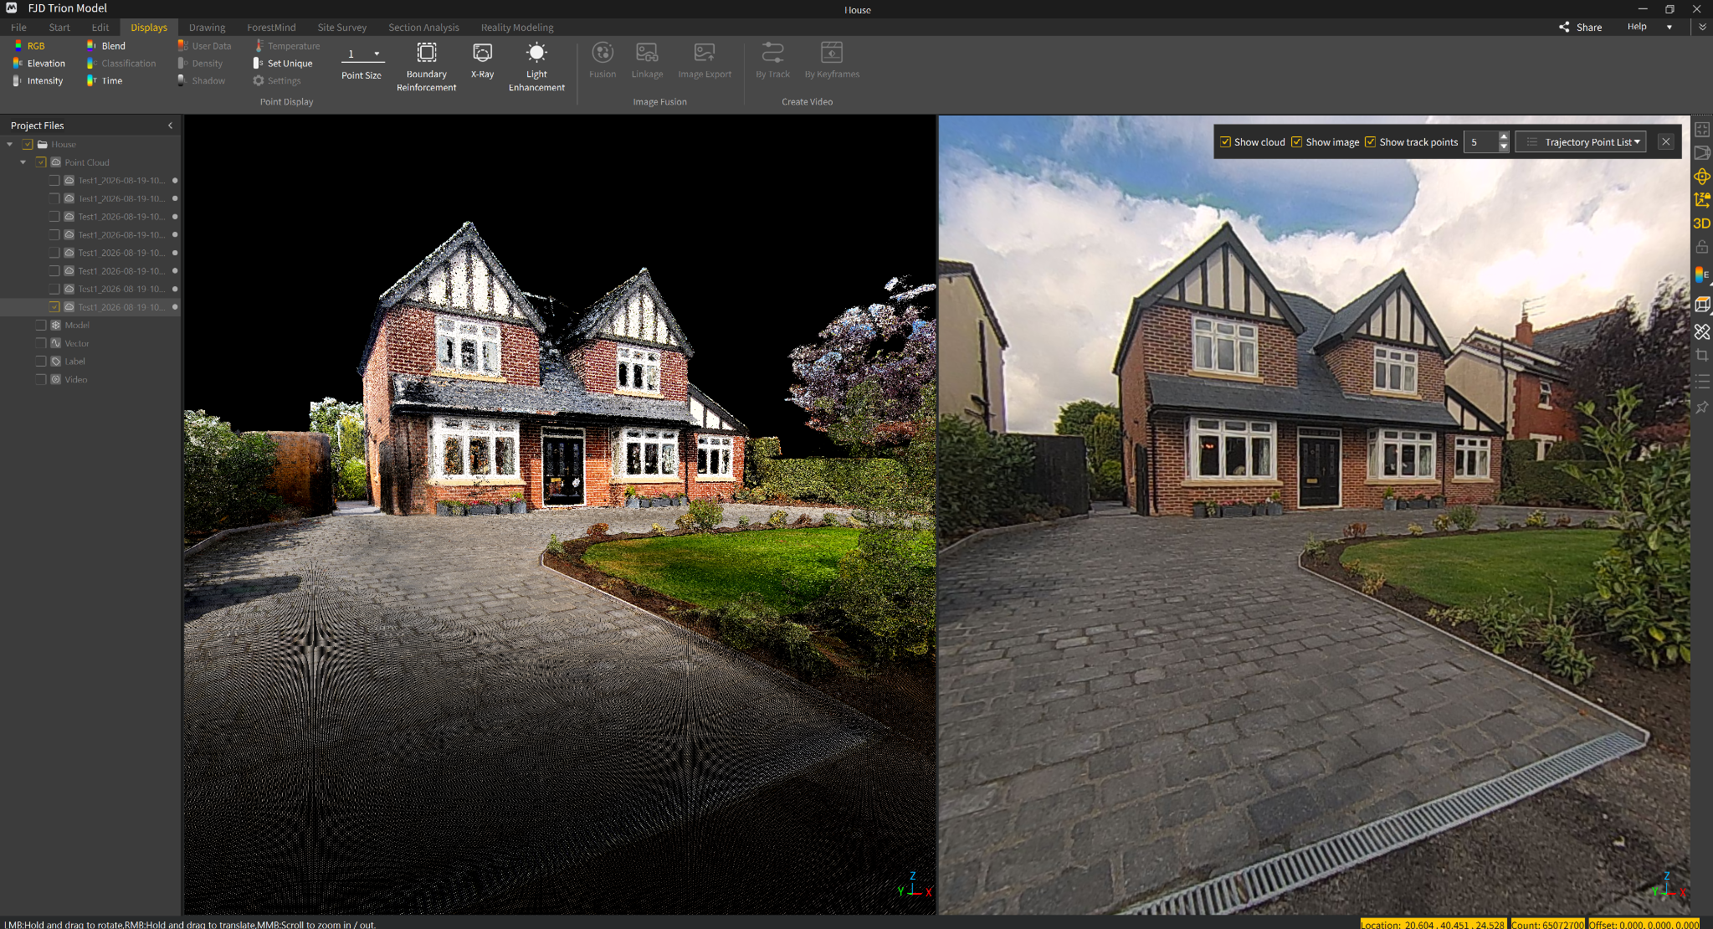The width and height of the screenshot is (1713, 929).
Task: Collapse the House tree node
Action: pyautogui.click(x=10, y=144)
